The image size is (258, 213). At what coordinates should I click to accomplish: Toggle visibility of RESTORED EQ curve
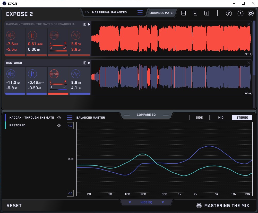click(59, 125)
